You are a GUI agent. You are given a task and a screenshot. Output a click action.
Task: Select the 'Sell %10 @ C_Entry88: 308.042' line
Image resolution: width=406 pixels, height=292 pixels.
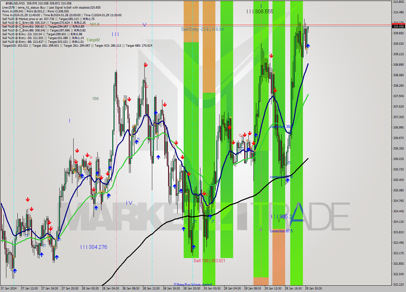44,30
